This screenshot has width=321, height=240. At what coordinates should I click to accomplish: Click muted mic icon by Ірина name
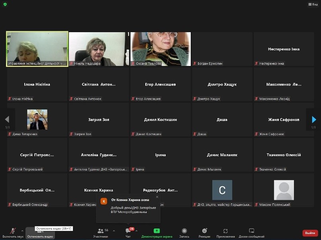(x=133, y=169)
